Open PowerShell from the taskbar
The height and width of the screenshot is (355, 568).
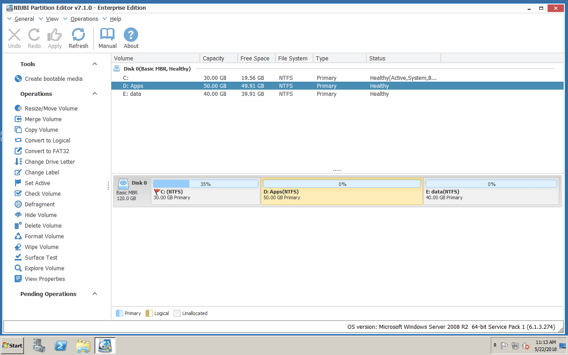[x=61, y=345]
